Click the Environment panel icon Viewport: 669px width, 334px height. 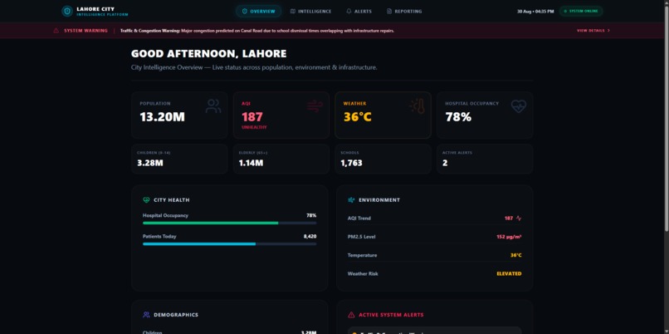point(351,200)
